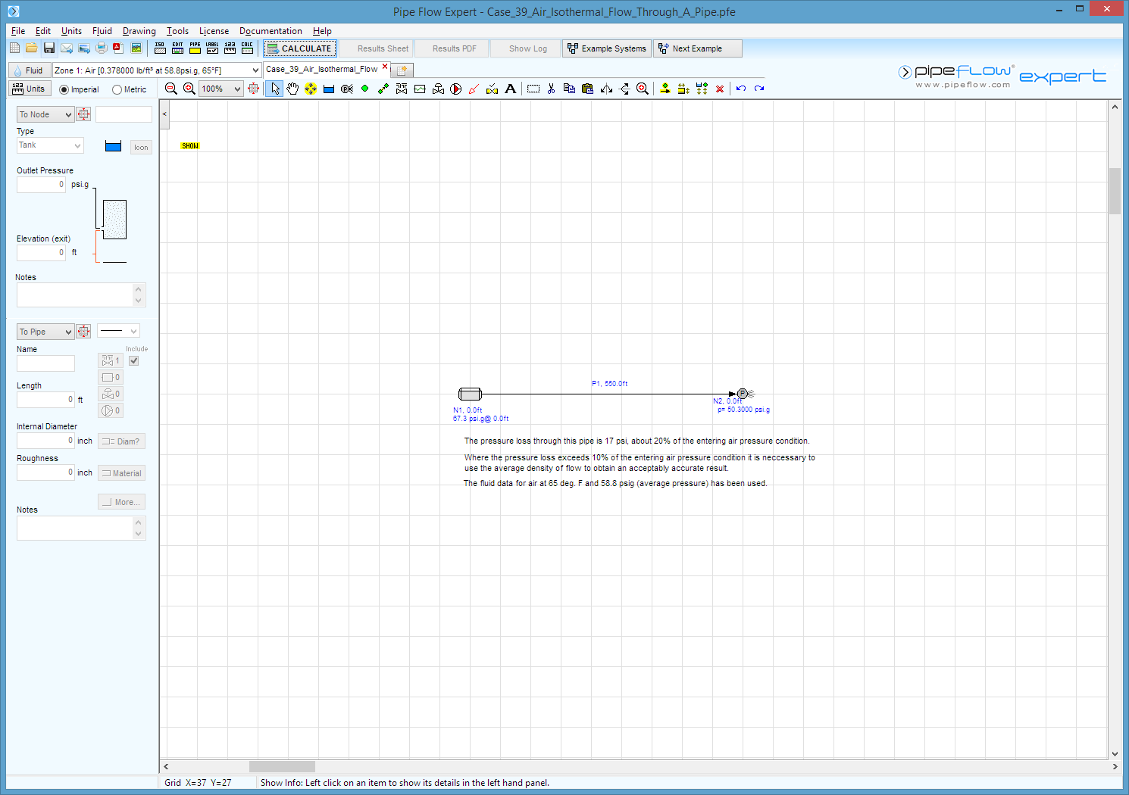Click the blue tank color swatch
1129x795 pixels.
coord(113,146)
